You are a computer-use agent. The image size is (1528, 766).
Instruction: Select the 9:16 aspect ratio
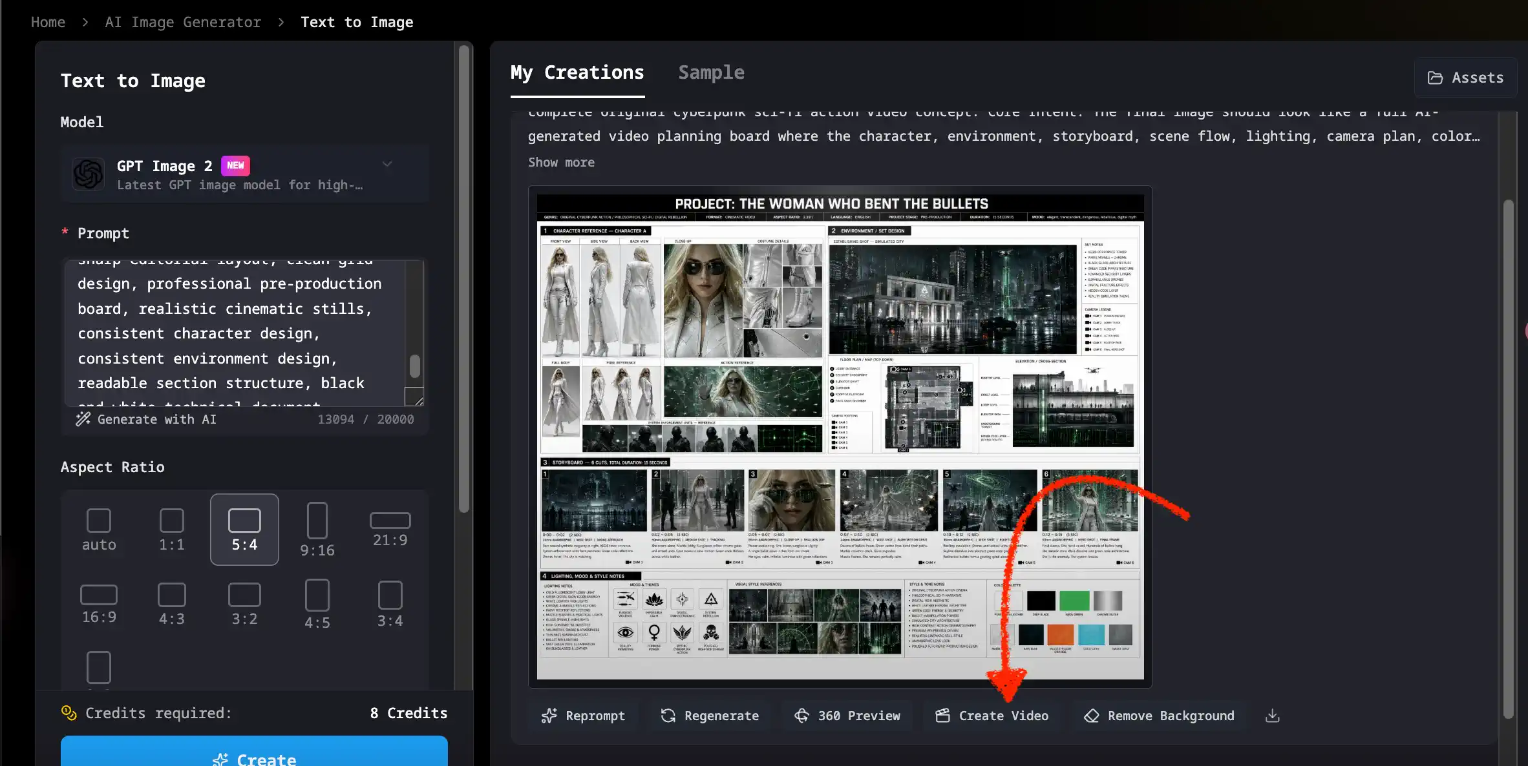pos(317,530)
